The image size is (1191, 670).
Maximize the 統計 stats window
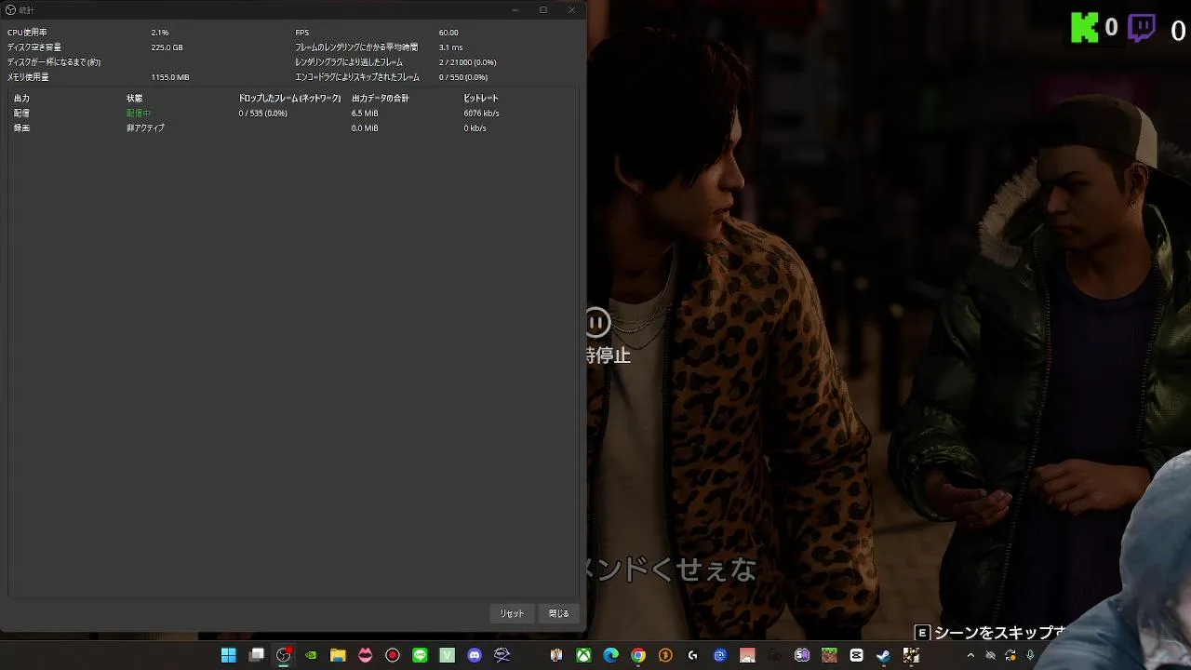(x=543, y=10)
